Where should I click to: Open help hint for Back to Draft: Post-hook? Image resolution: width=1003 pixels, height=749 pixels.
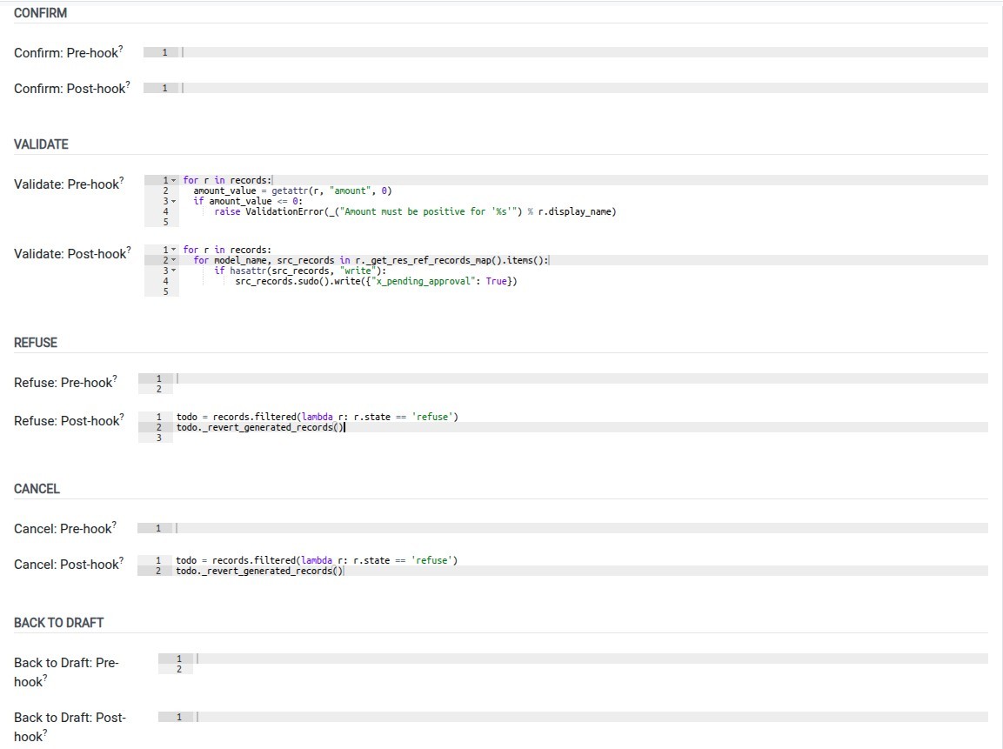pyautogui.click(x=45, y=732)
